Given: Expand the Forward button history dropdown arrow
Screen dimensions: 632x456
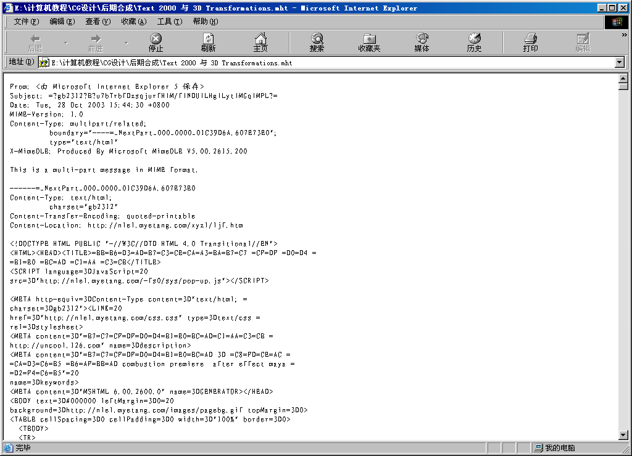Looking at the screenshot, I should (127, 43).
